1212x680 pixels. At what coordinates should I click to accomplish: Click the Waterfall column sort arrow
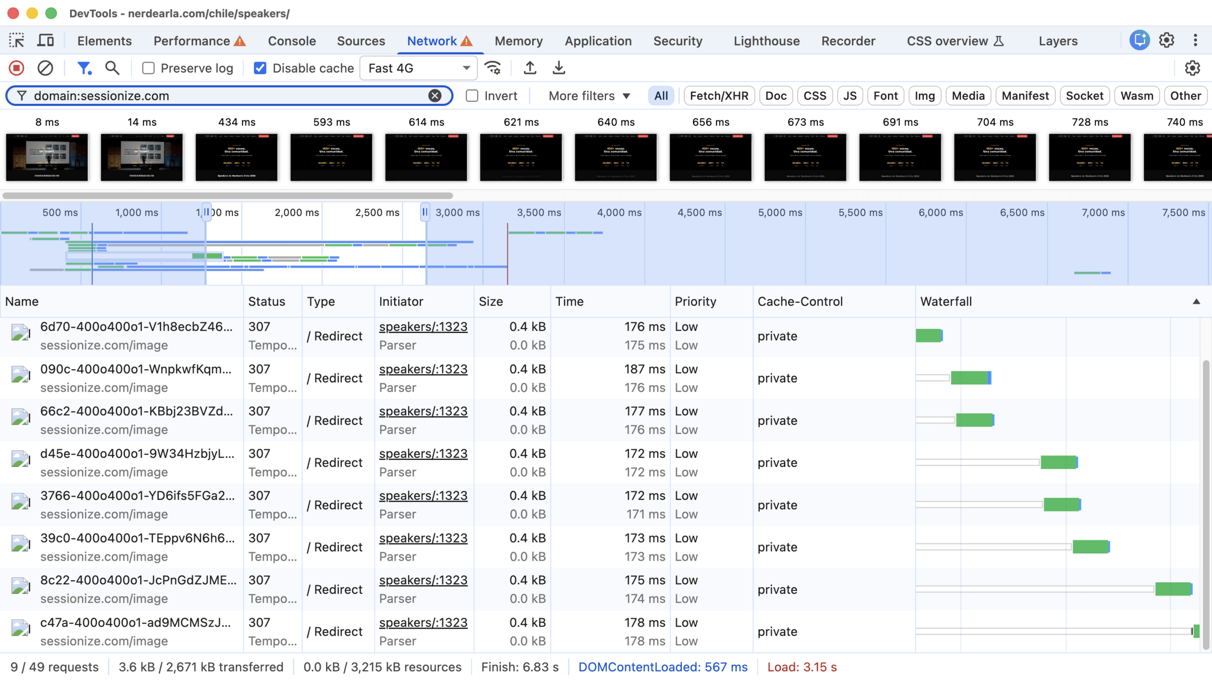click(1196, 302)
